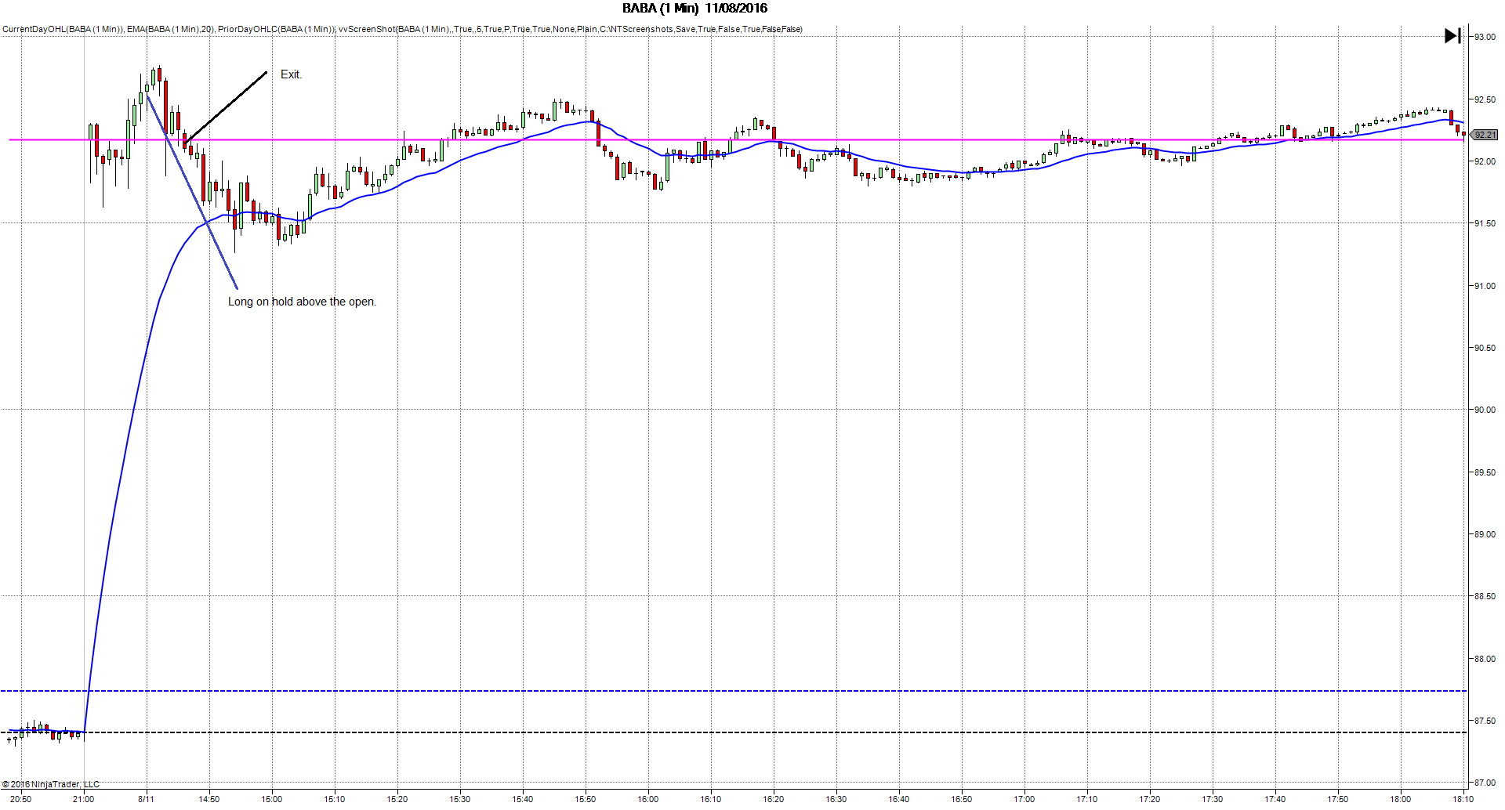Click the 16:00 time axis label

(x=648, y=799)
